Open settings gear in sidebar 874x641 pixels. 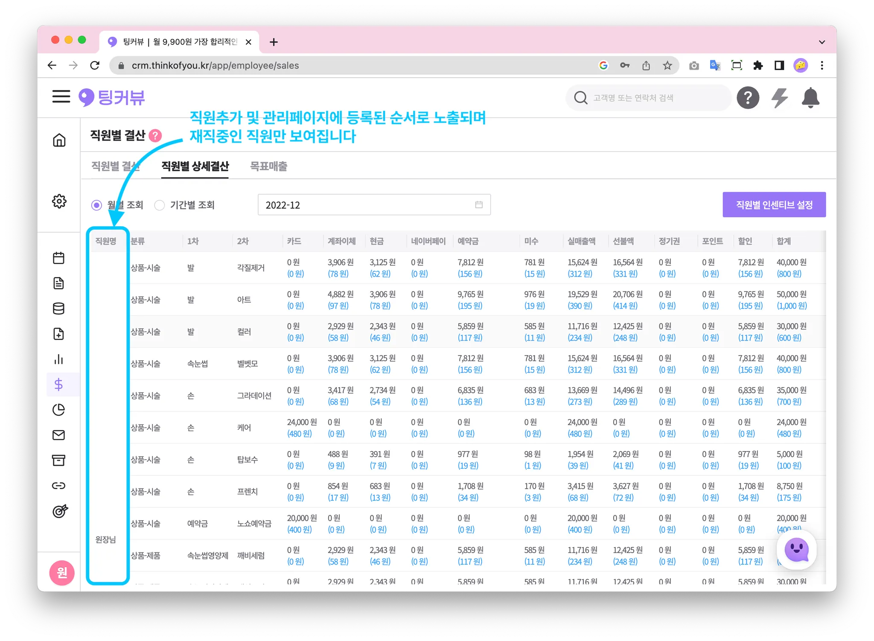59,201
